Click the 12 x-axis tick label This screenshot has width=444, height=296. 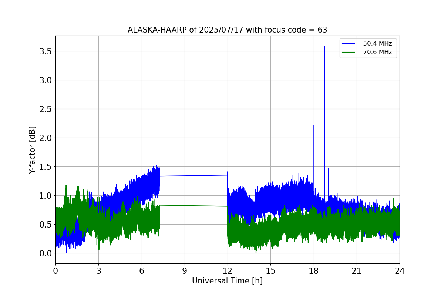point(228,271)
